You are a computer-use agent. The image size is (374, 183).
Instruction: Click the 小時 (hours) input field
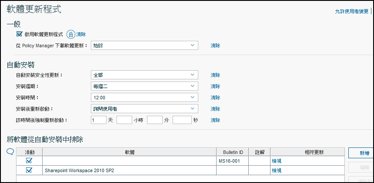click(x=124, y=120)
